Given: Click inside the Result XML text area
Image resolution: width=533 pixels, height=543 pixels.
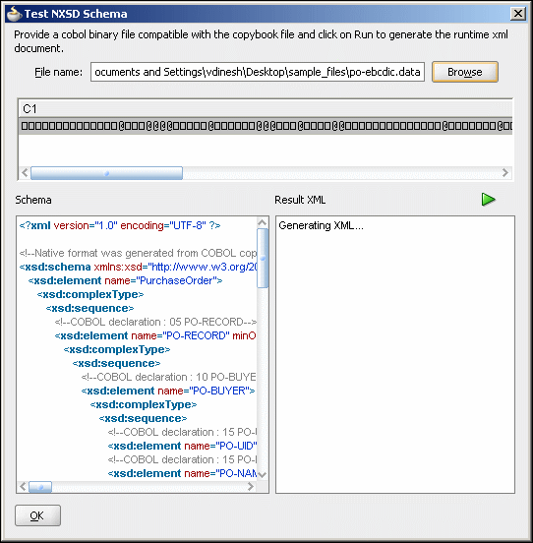Looking at the screenshot, I should pos(395,354).
